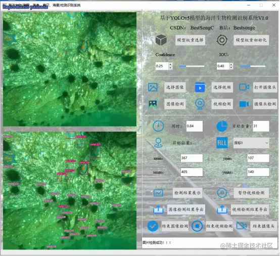
Task: Click the upload icon beside 图像检测结果导出
Action: (158, 209)
